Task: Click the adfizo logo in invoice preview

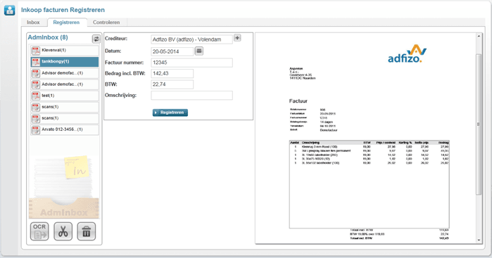Action: pos(408,54)
